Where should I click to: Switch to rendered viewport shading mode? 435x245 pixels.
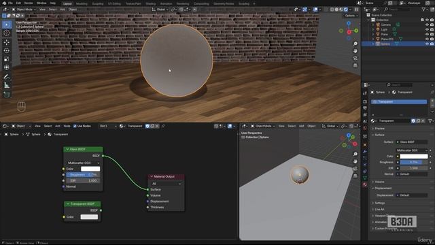tap(346, 10)
